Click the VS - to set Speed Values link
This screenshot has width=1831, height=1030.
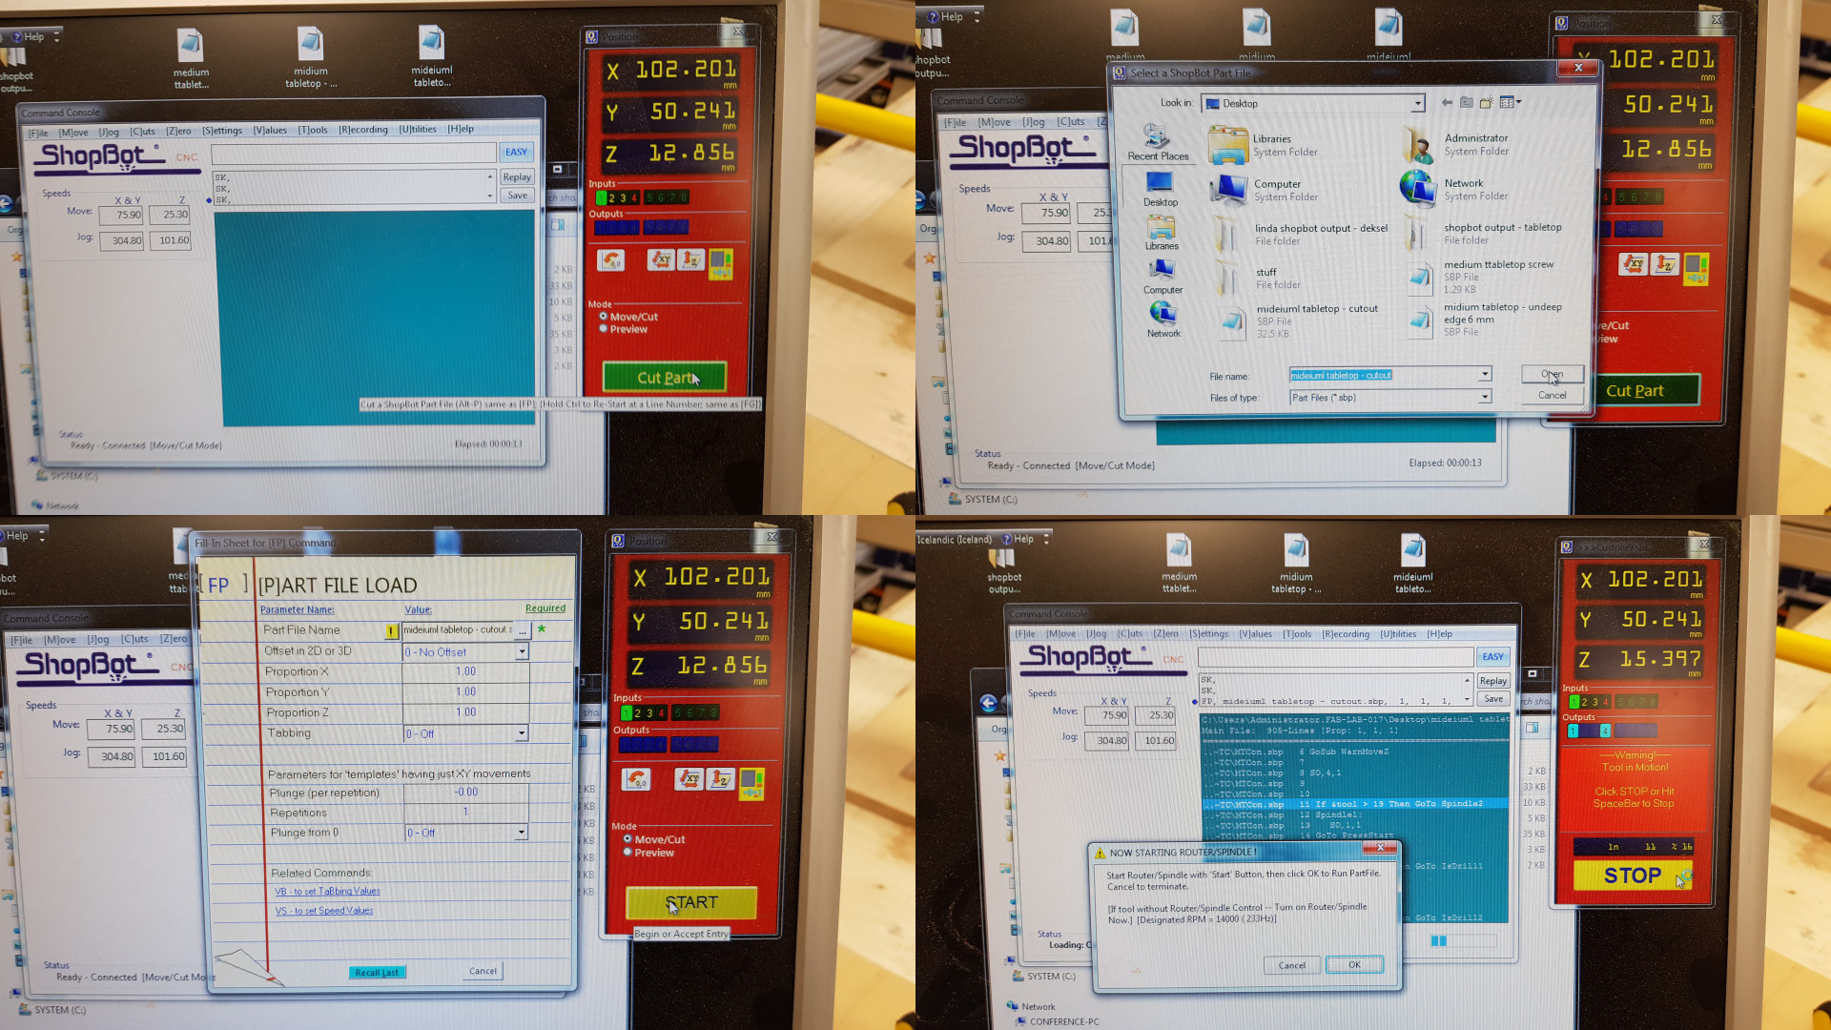coord(324,911)
